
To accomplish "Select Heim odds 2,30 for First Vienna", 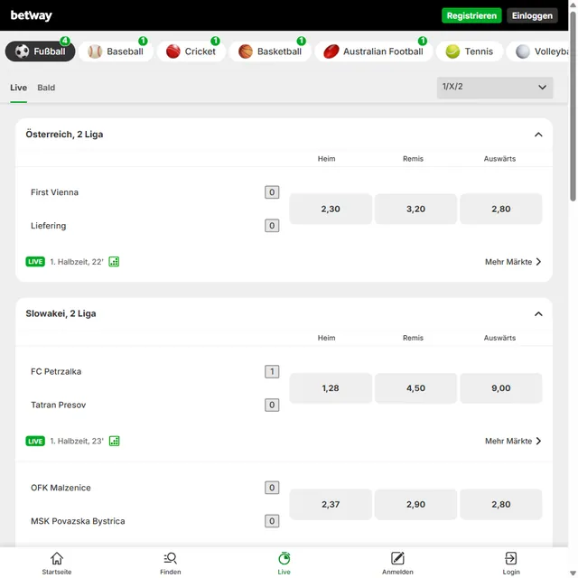I will [x=331, y=209].
